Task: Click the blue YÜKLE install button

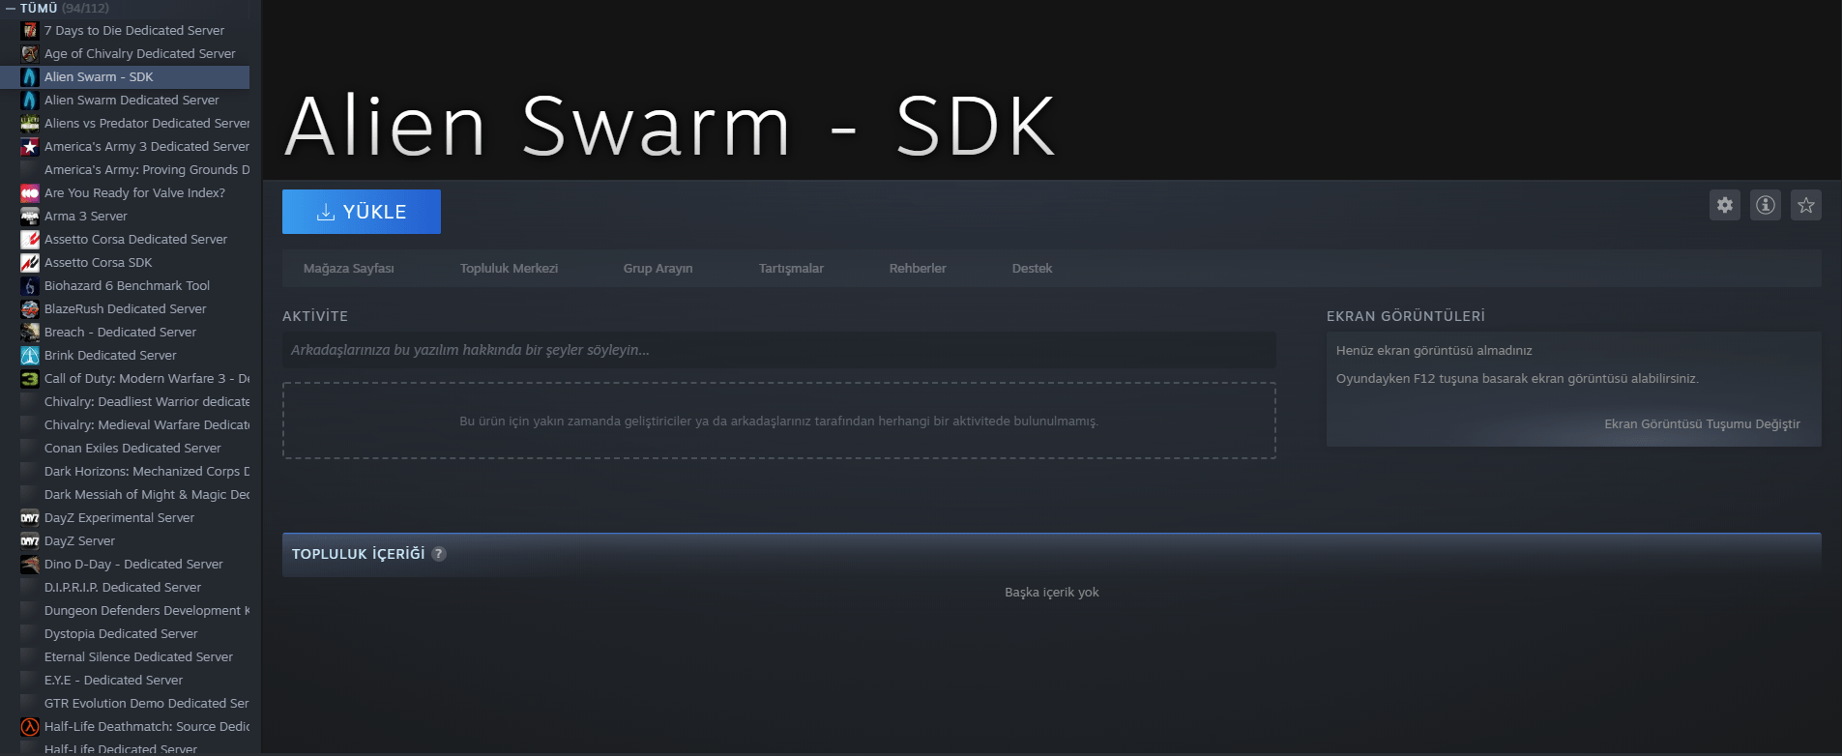Action: point(362,212)
